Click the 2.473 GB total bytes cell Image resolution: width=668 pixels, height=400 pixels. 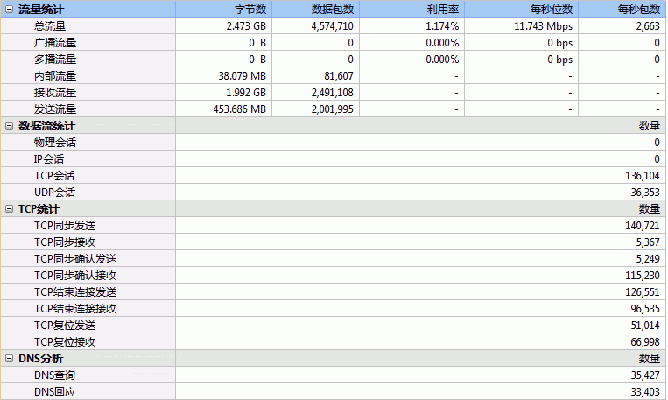pyautogui.click(x=223, y=26)
